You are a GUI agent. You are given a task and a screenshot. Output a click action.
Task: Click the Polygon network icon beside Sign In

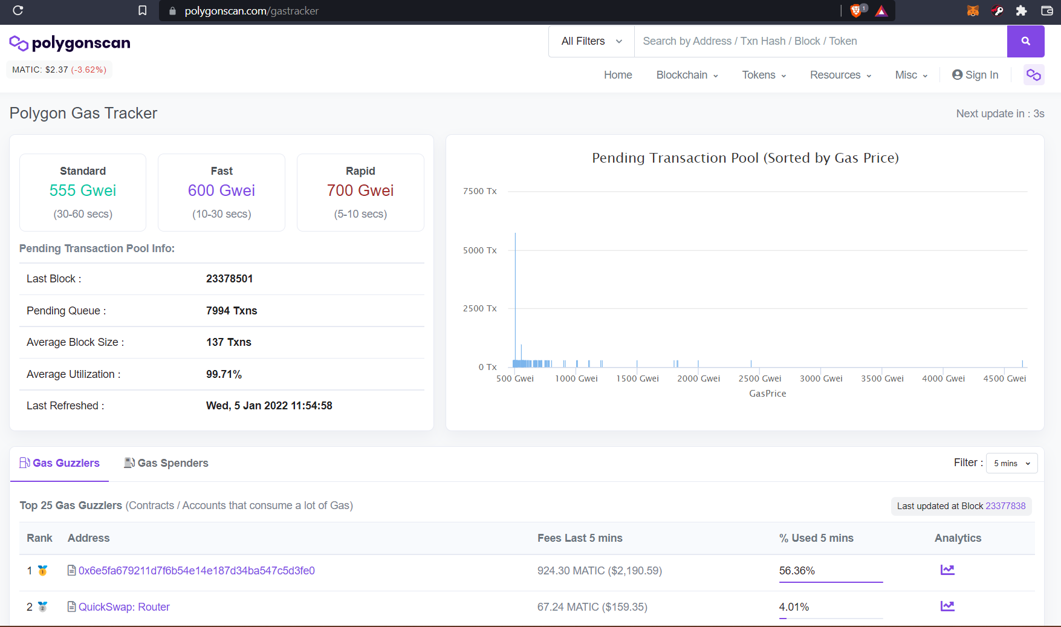1034,75
